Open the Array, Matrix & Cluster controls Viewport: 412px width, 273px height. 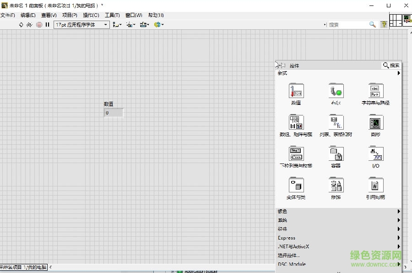pos(295,122)
